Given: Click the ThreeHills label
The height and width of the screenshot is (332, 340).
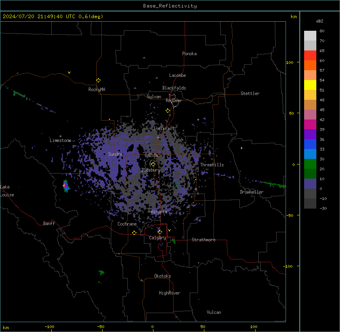Looking at the screenshot, I should pyautogui.click(x=212, y=165).
